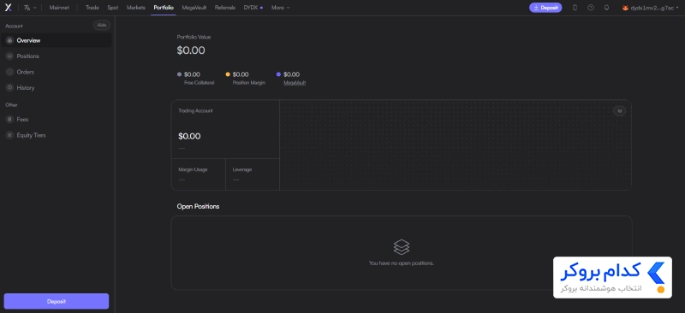Image resolution: width=685 pixels, height=313 pixels.
Task: Click the Leverage cell
Action: 253,174
